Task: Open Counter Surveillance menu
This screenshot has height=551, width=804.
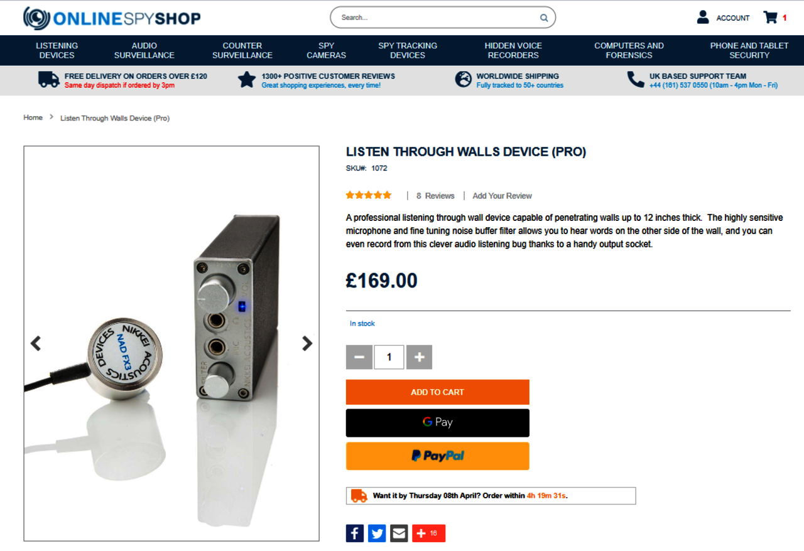Action: pyautogui.click(x=242, y=50)
